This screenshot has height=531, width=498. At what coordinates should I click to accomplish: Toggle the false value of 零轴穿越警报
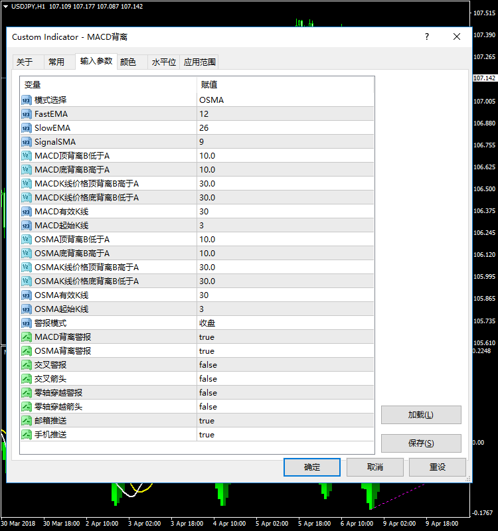(x=286, y=393)
